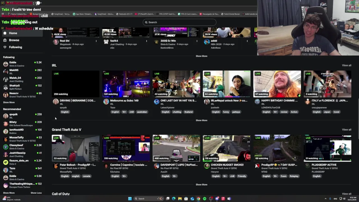Open three-dot menu on Real Shi video
359x202 pixels.
click(x=96, y=41)
